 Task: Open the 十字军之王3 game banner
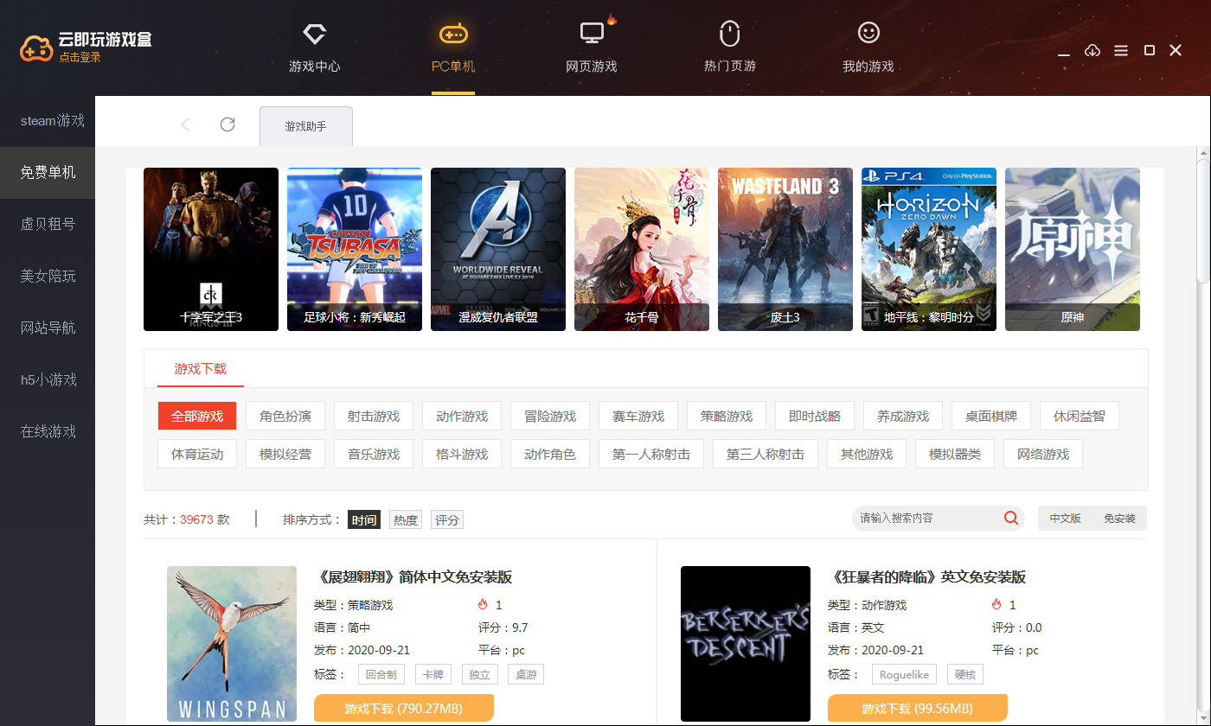tap(211, 249)
